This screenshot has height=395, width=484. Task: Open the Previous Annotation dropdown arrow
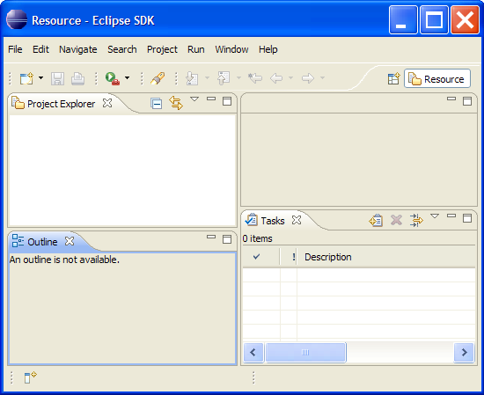coord(238,78)
